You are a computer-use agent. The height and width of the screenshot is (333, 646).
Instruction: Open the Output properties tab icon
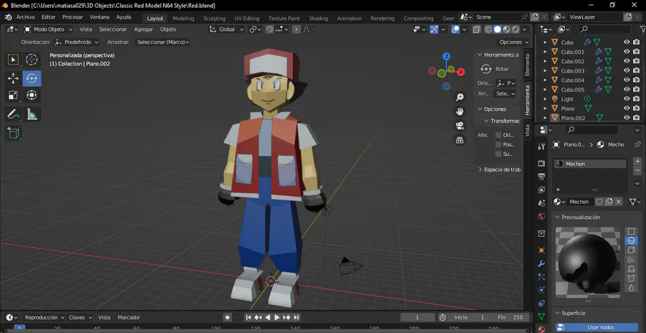point(541,177)
